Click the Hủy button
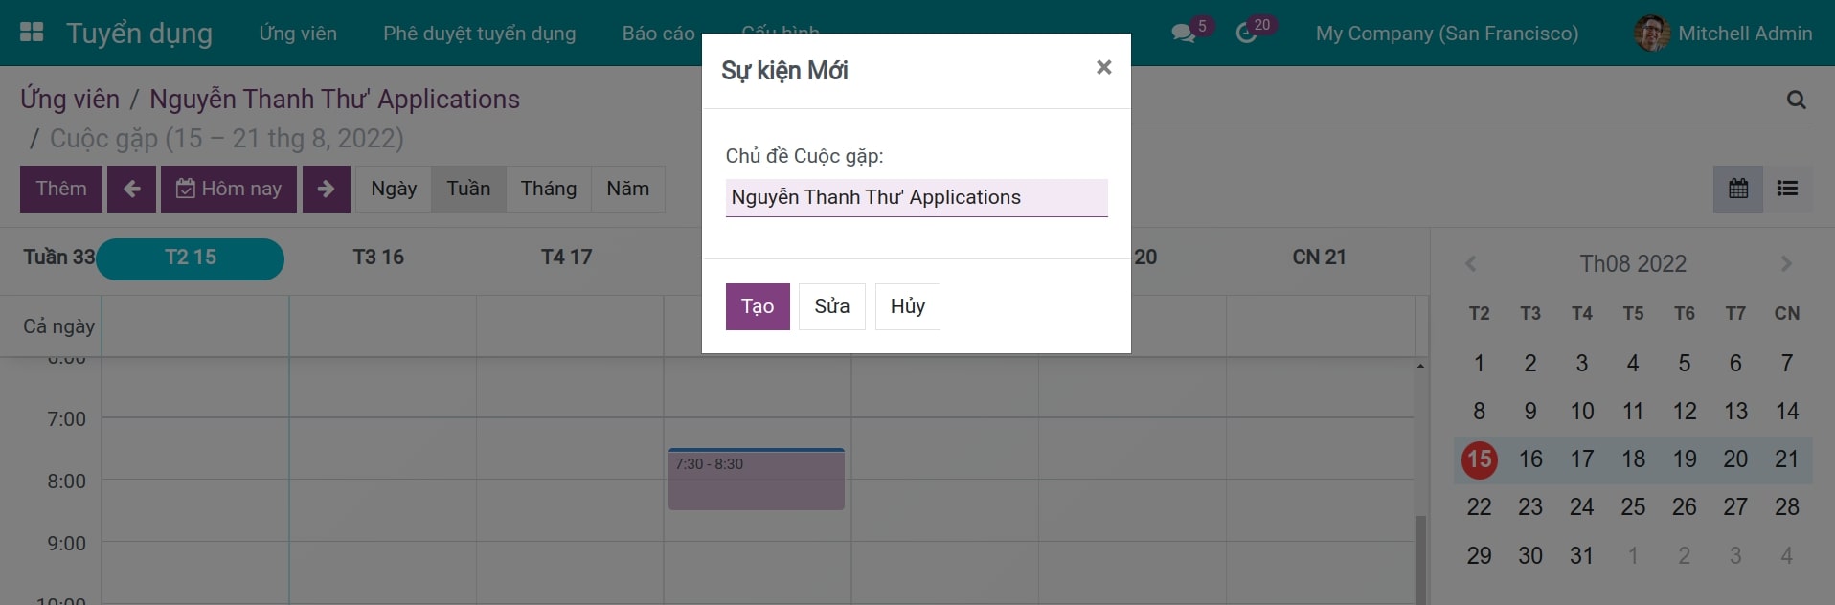The width and height of the screenshot is (1835, 605). pos(907,306)
